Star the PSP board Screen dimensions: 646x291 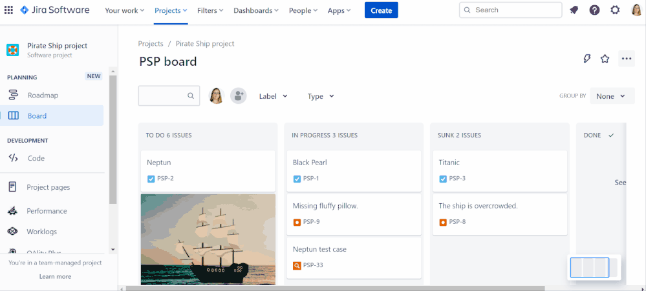pyautogui.click(x=605, y=59)
